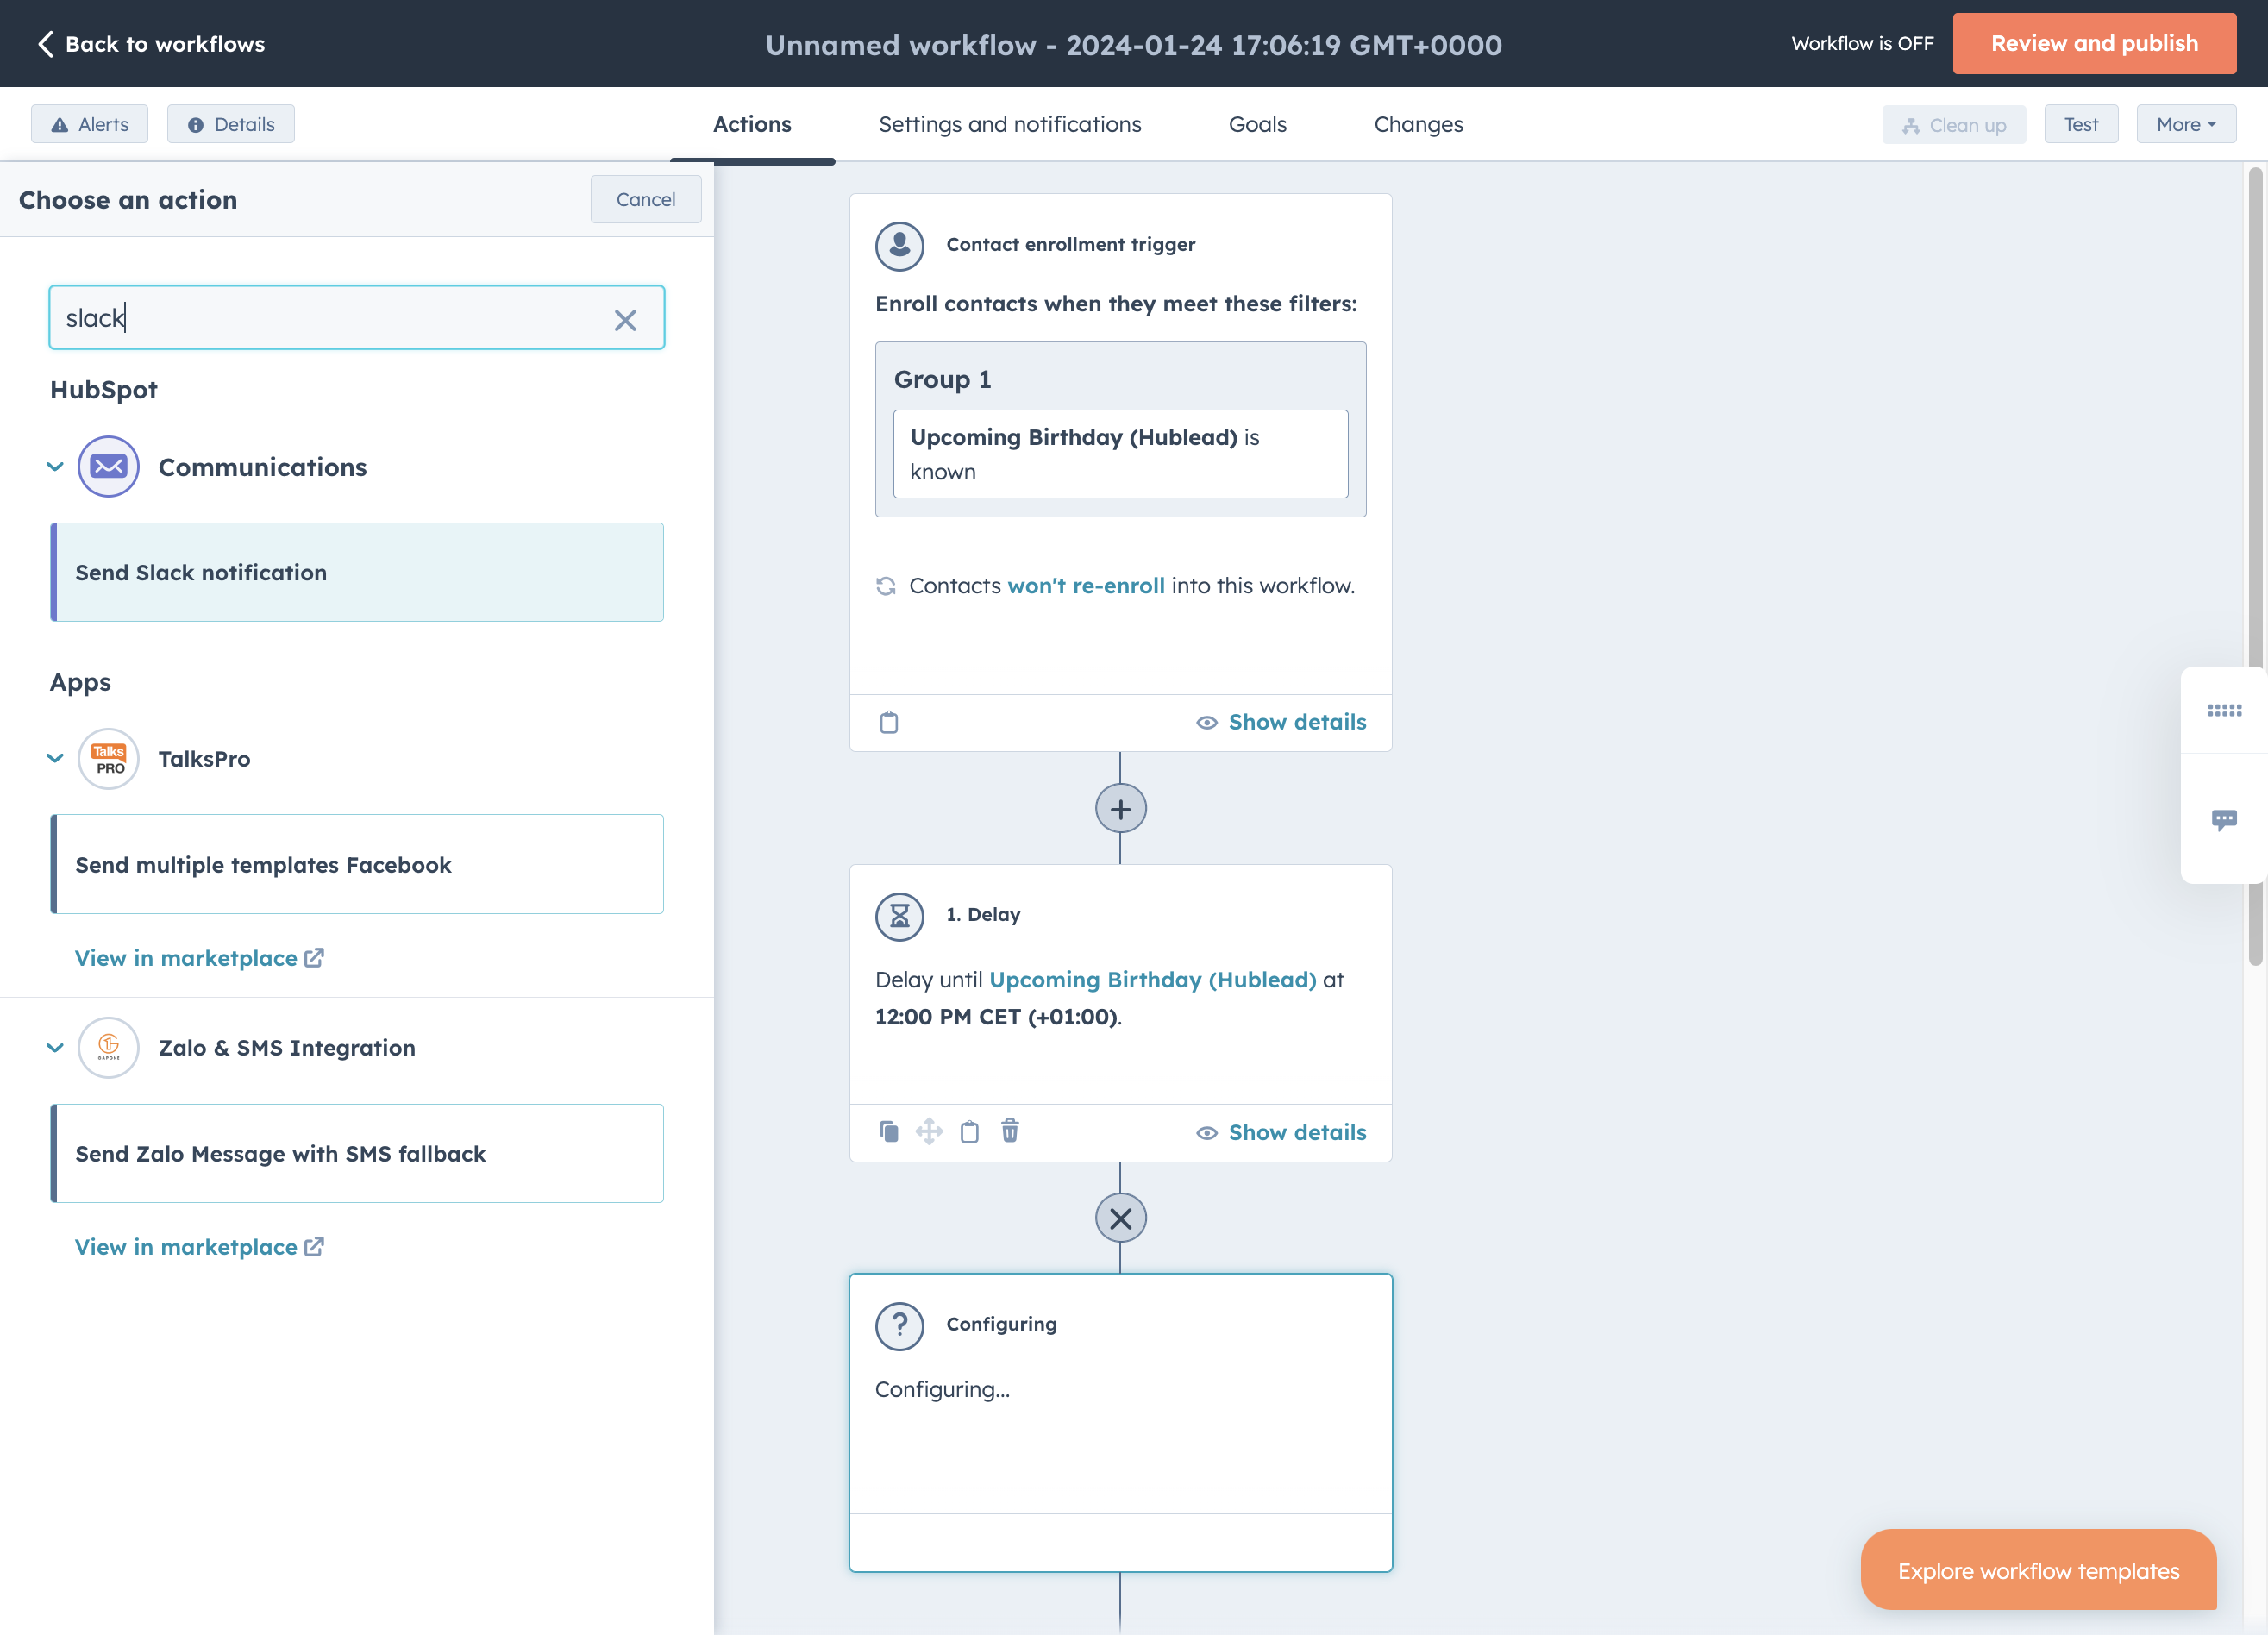Cancel the pending action with X circle
Image resolution: width=2268 pixels, height=1635 pixels.
click(x=1120, y=1218)
